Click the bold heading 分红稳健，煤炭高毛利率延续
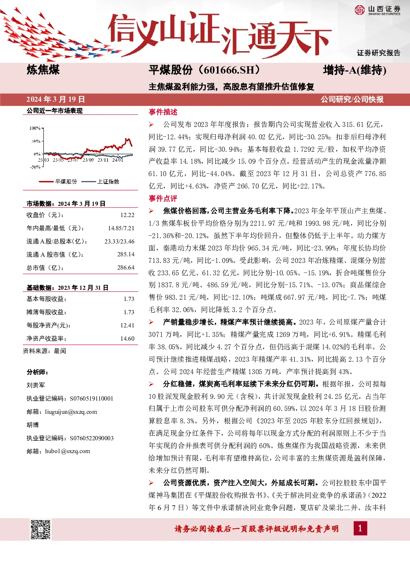410x580 pixels. 241,384
